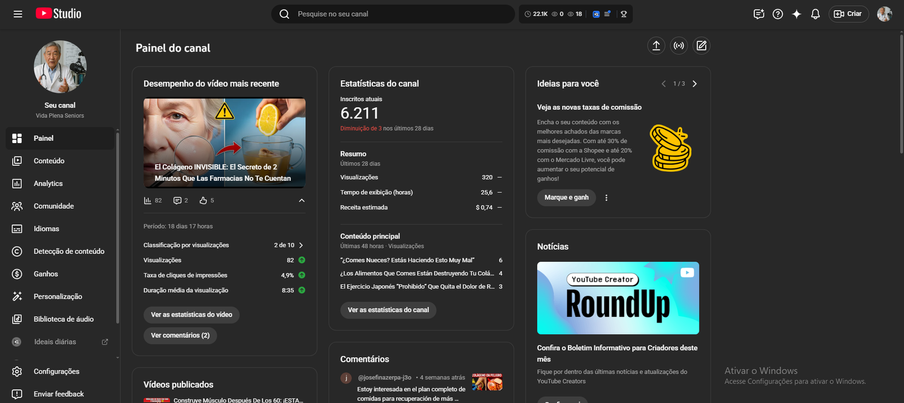This screenshot has width=904, height=403.
Task: Expand the ranking by views 2 de 10
Action: 301,245
